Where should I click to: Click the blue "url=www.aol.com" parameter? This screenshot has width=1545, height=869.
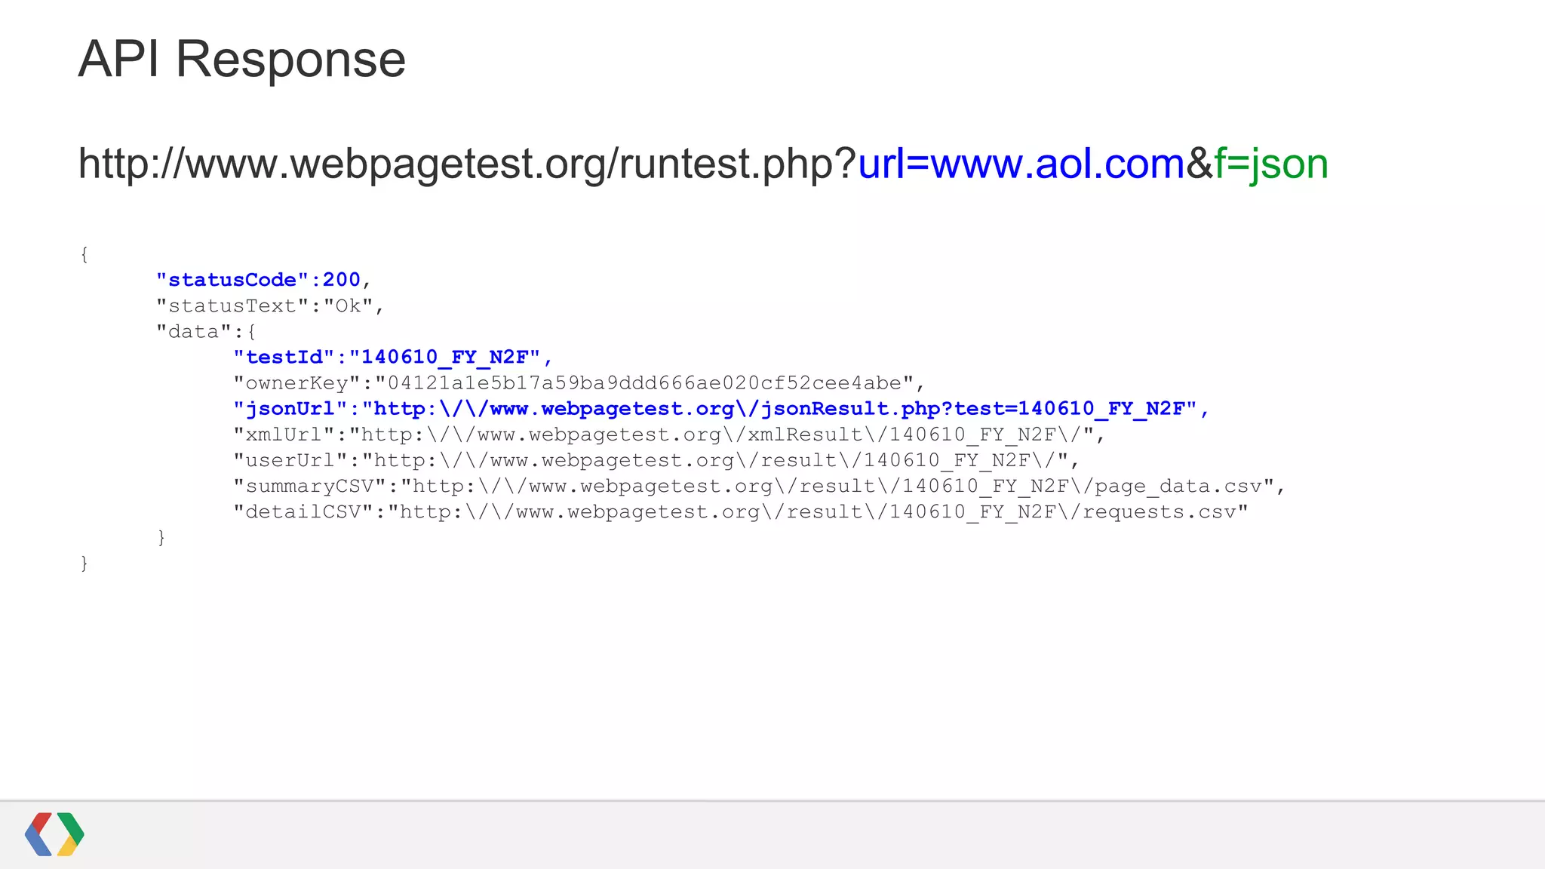click(1021, 164)
